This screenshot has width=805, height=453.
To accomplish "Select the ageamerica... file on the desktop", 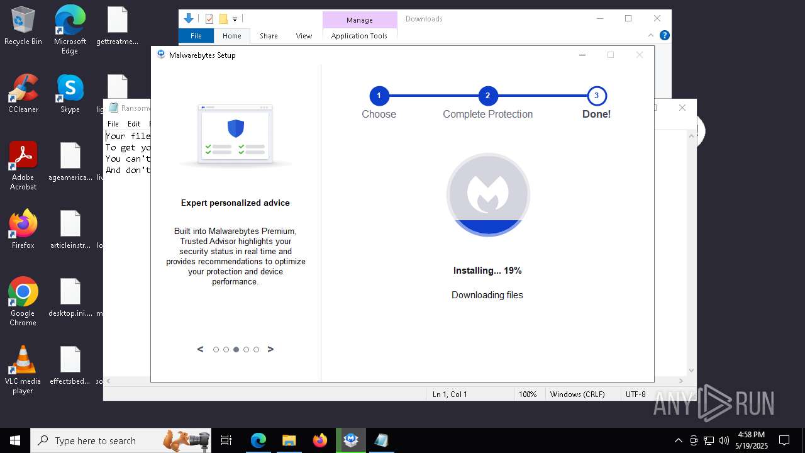I will tap(70, 162).
